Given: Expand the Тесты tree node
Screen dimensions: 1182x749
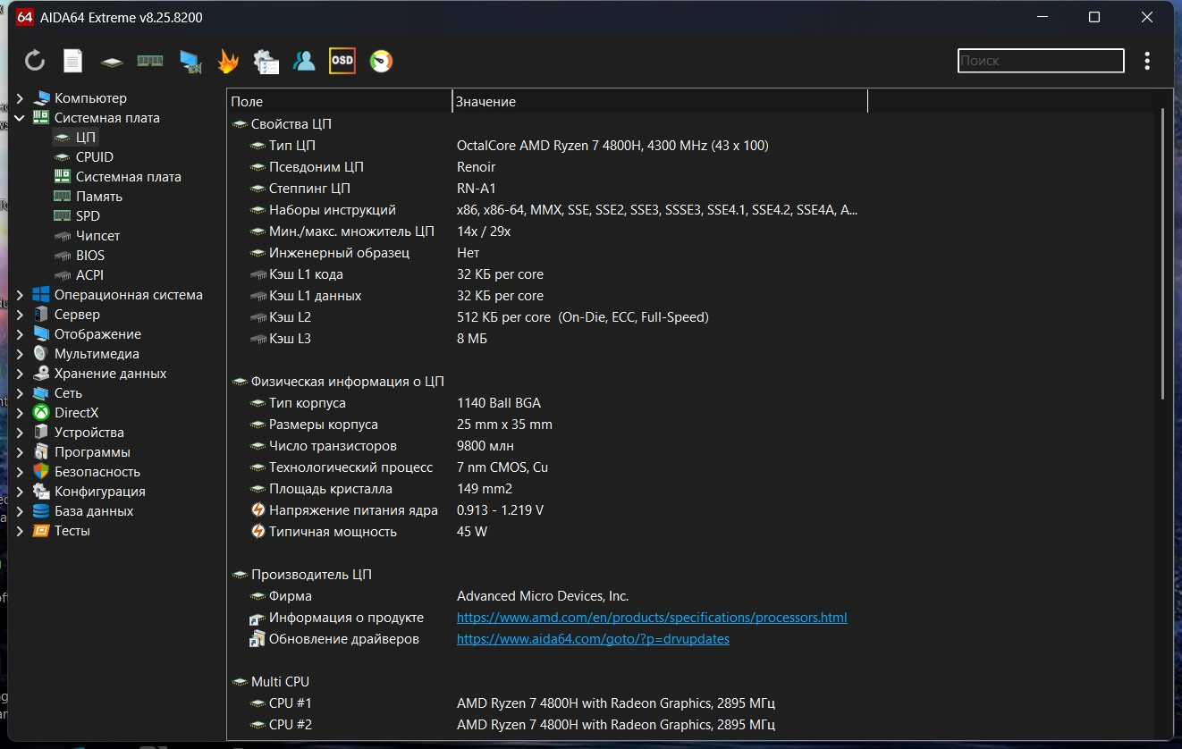Looking at the screenshot, I should 20,531.
